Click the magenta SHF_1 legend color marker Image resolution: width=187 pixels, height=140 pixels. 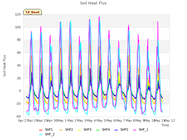click(134, 130)
